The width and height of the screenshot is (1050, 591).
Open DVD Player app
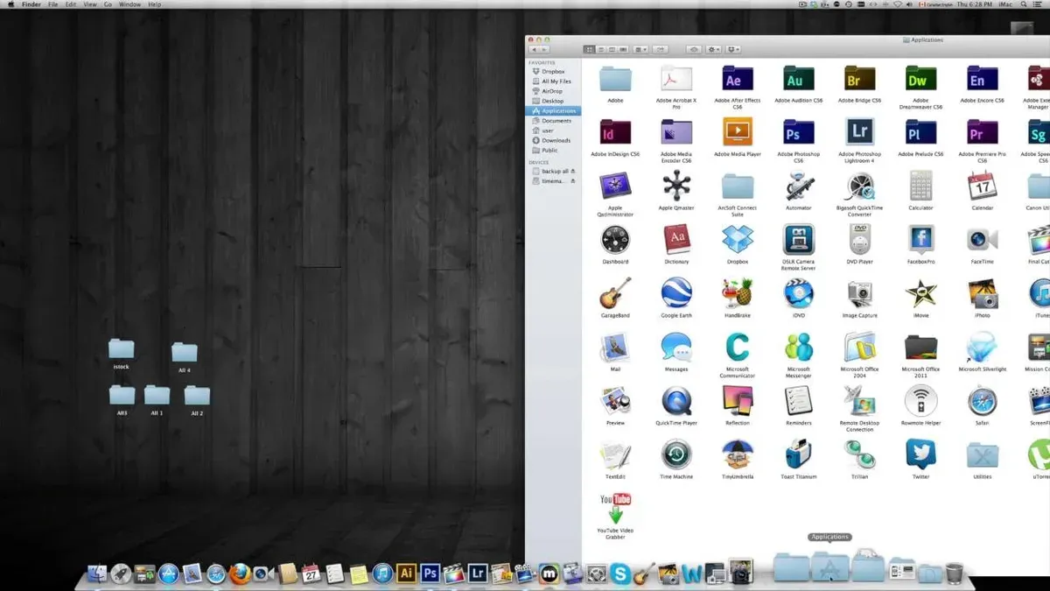pyautogui.click(x=860, y=240)
